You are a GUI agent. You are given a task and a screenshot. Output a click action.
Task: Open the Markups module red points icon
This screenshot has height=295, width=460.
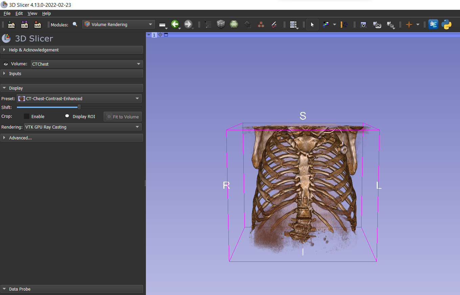coord(261,24)
